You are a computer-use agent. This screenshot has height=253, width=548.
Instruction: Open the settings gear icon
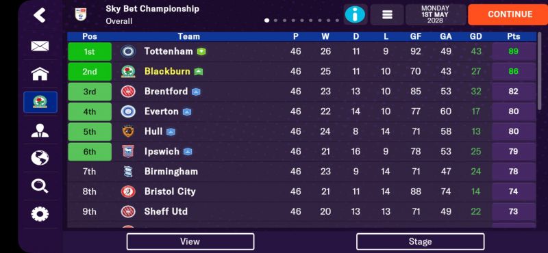40,214
